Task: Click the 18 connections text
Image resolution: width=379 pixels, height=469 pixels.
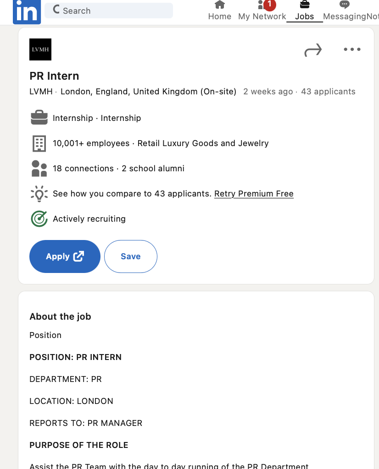Action: (84, 169)
